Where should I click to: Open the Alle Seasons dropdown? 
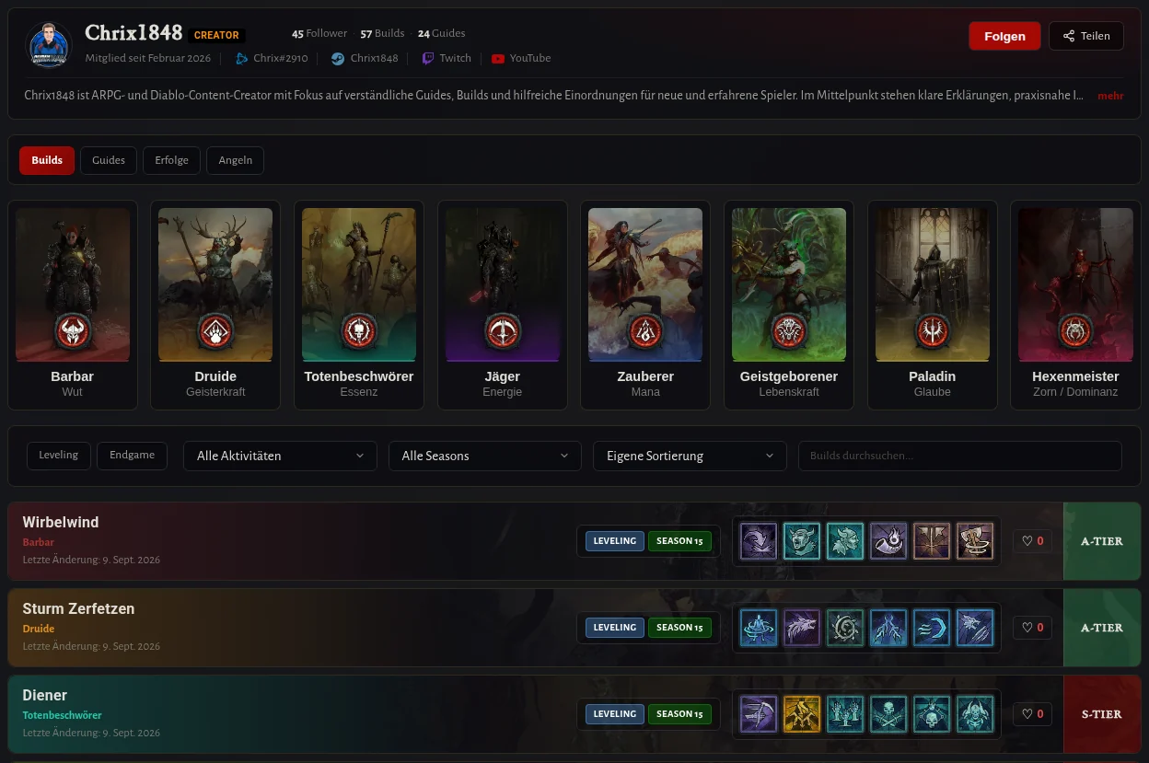[485, 456]
